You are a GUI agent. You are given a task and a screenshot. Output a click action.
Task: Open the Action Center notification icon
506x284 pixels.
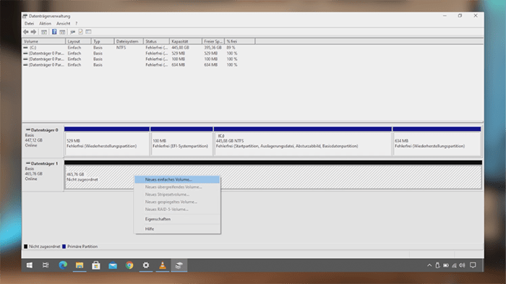(473, 265)
